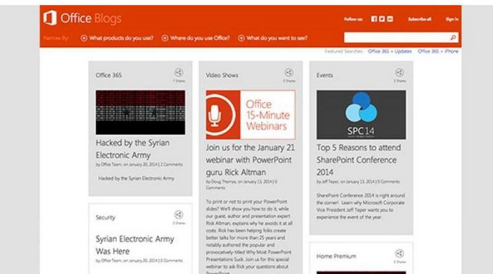Screen dimensions: 493x274
Task: Open the SPC14 conference thumbnail
Action: tap(361, 115)
